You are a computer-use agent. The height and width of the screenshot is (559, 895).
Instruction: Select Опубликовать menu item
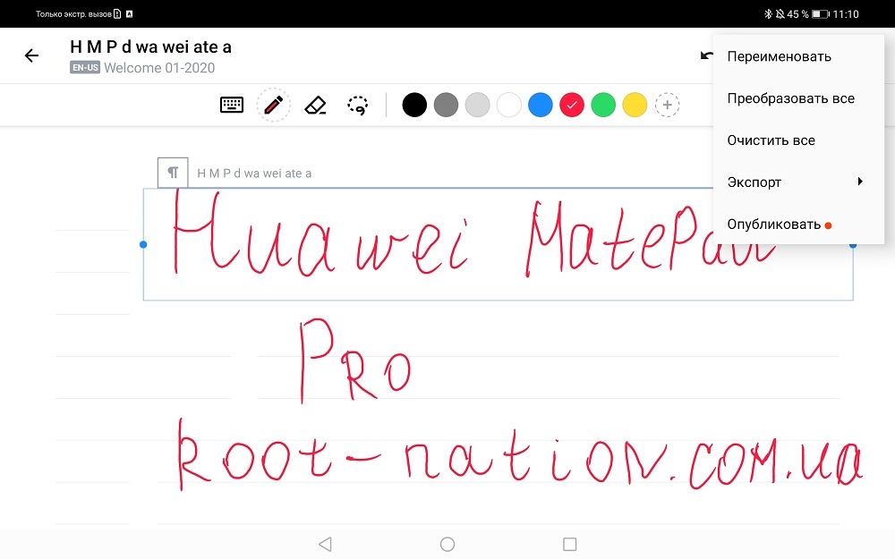[798, 224]
